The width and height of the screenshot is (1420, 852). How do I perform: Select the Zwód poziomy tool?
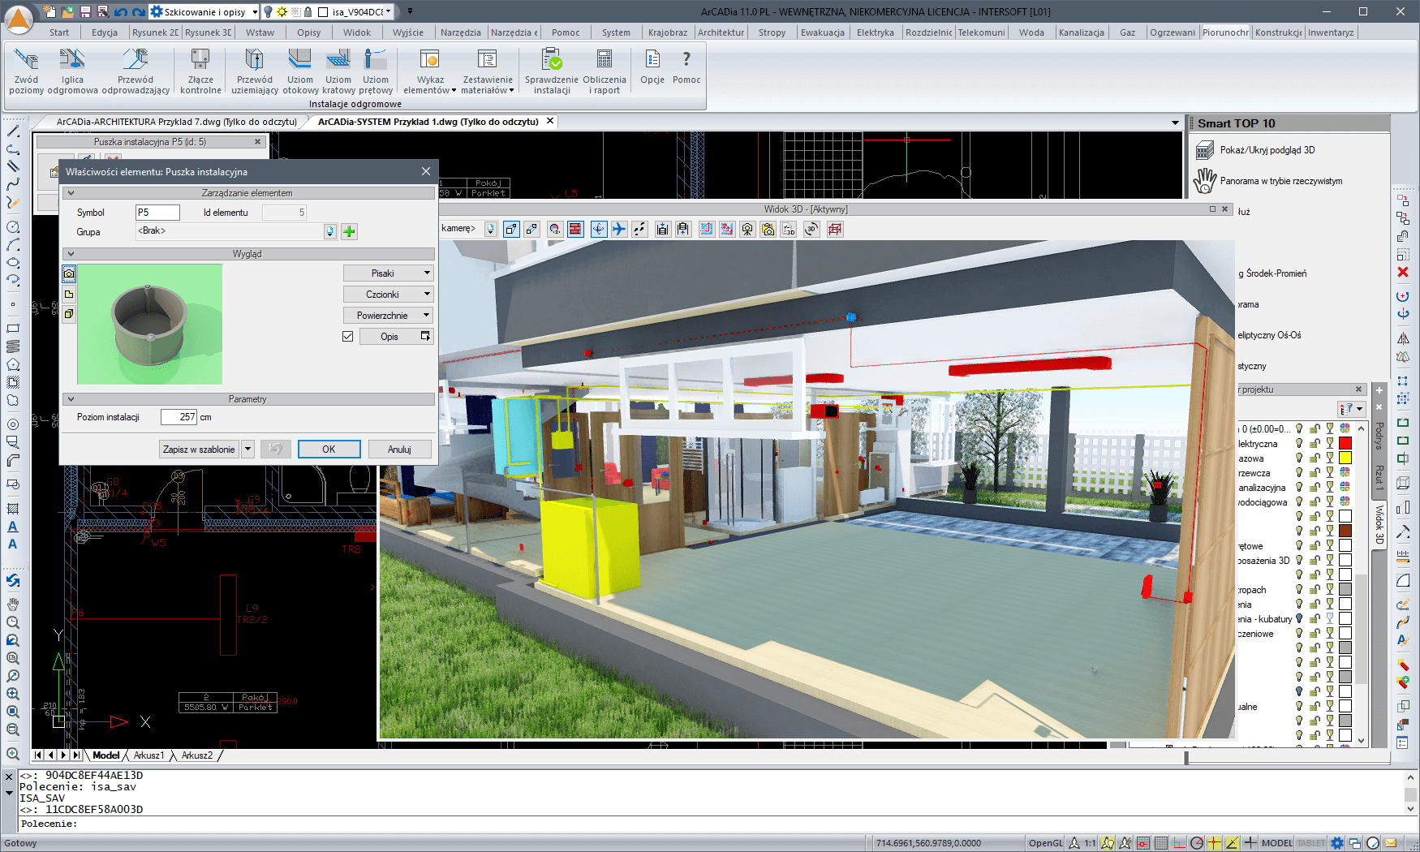point(26,71)
